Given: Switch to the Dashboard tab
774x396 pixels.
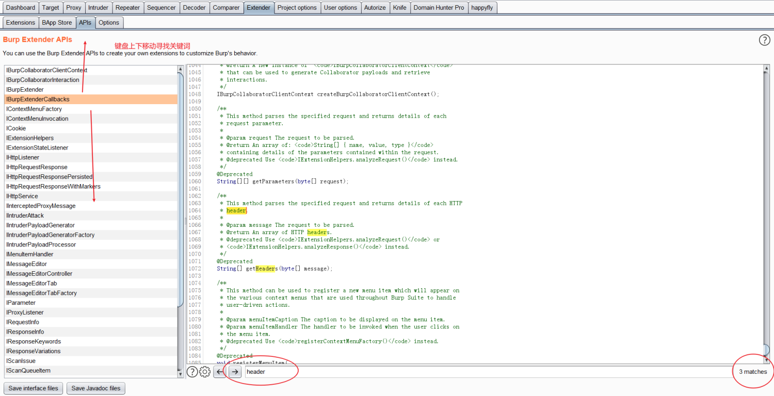Looking at the screenshot, I should (21, 8).
